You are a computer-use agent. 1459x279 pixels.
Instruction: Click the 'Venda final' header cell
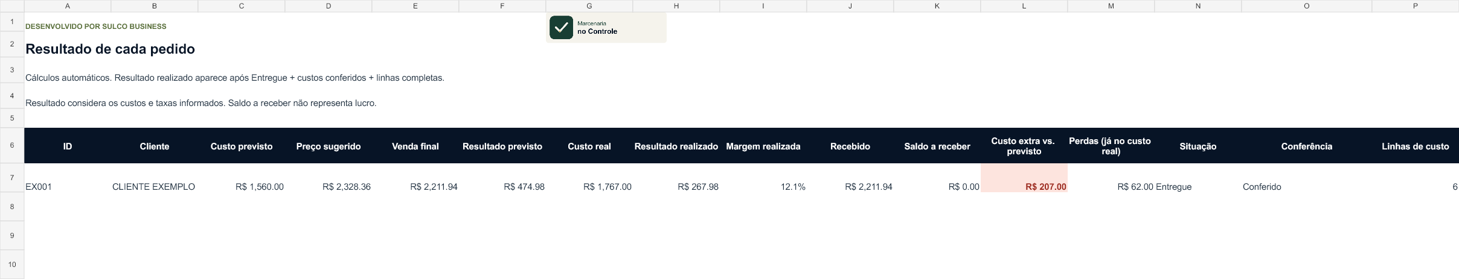pyautogui.click(x=415, y=146)
